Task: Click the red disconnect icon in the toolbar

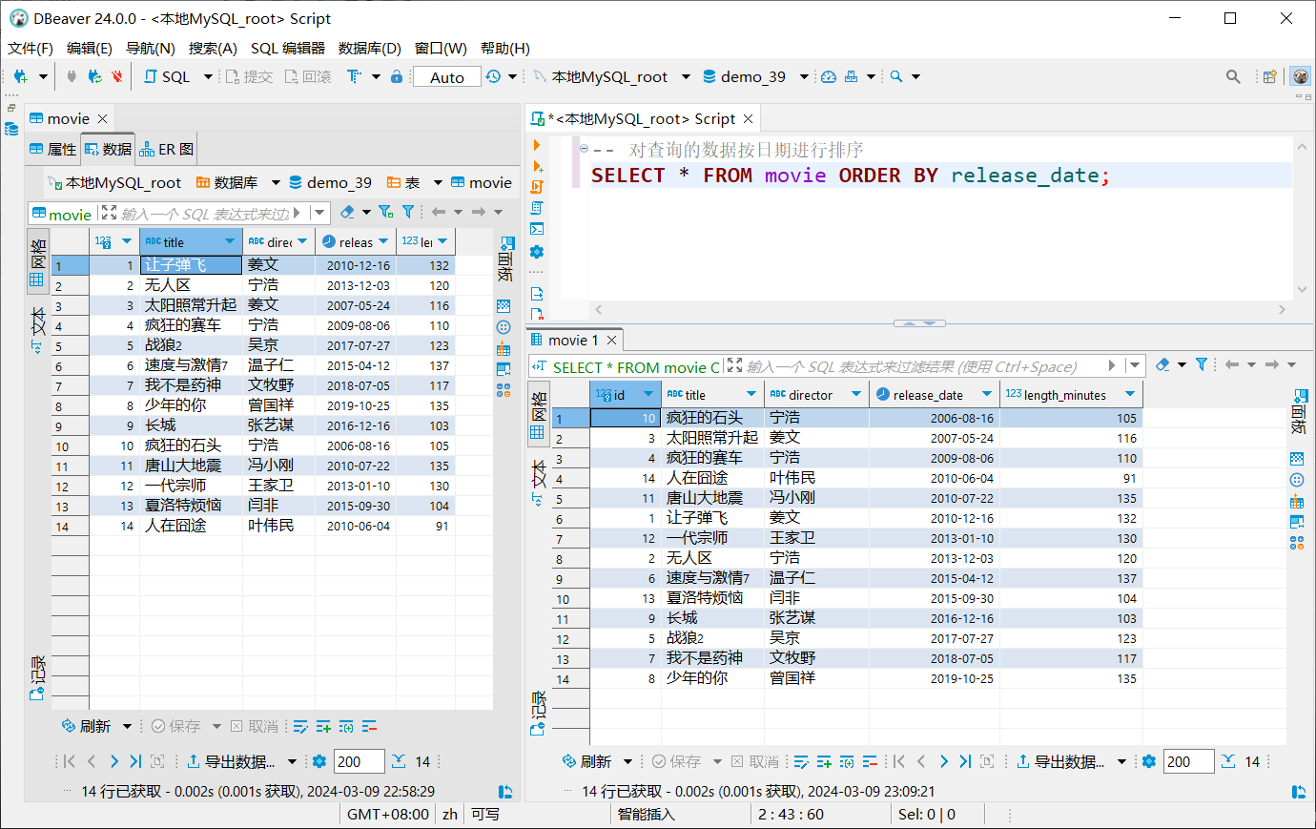Action: tap(116, 76)
